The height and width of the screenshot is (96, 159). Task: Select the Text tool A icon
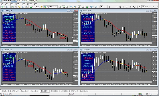(x=127, y=7)
